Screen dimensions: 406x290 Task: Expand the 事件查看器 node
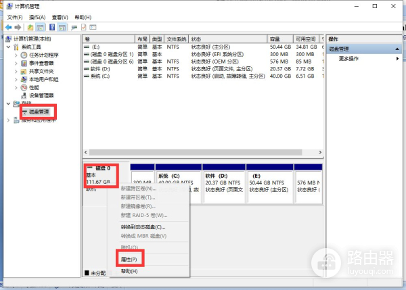tap(16, 63)
